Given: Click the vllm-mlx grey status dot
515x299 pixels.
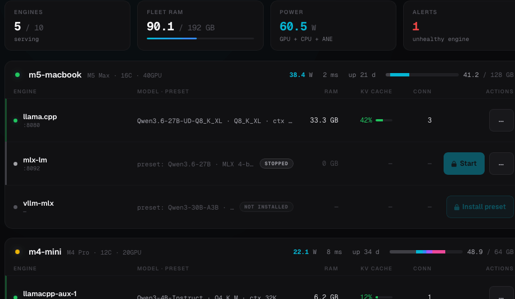Looking at the screenshot, I should pos(15,207).
